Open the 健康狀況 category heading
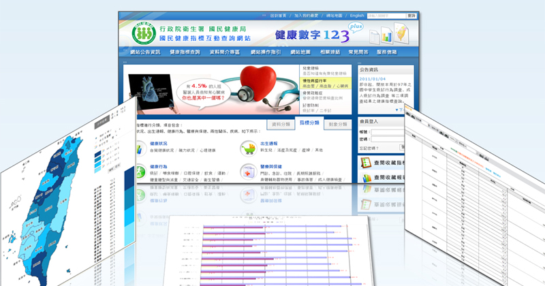 [x=159, y=144]
